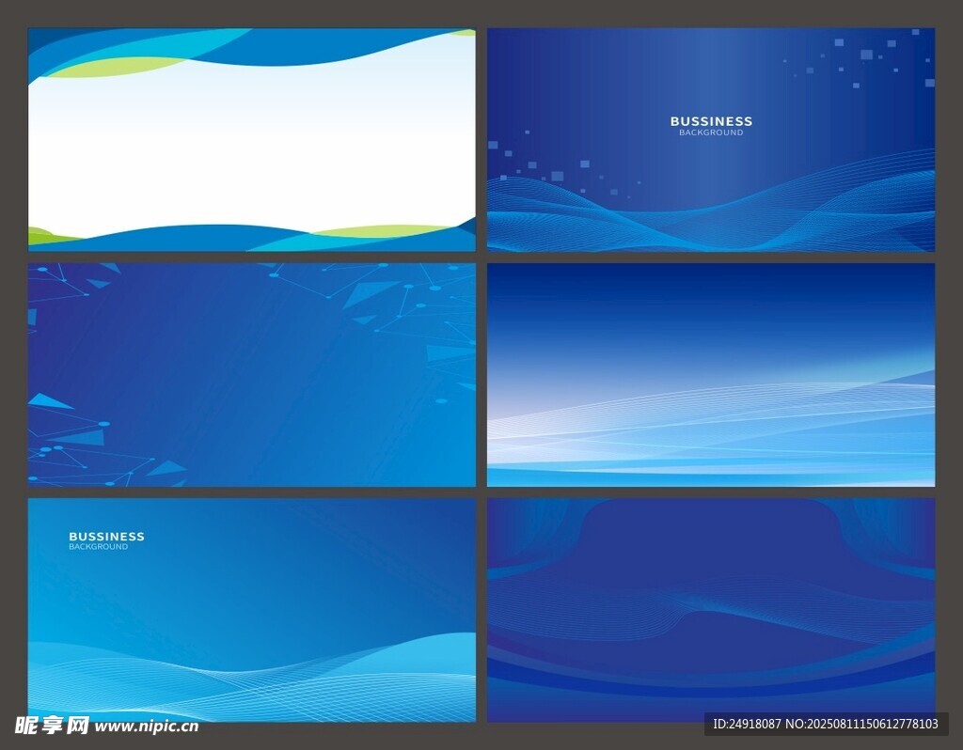Click the 昵享网 watermark logo

[x=52, y=726]
